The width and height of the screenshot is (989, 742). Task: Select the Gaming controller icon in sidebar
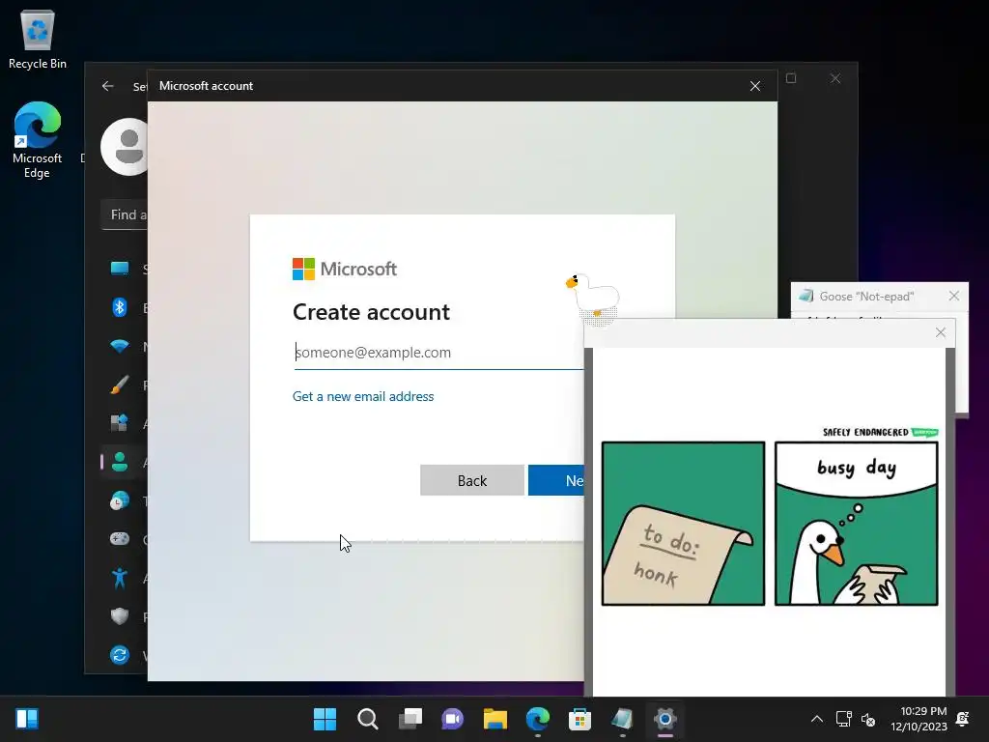tap(119, 539)
